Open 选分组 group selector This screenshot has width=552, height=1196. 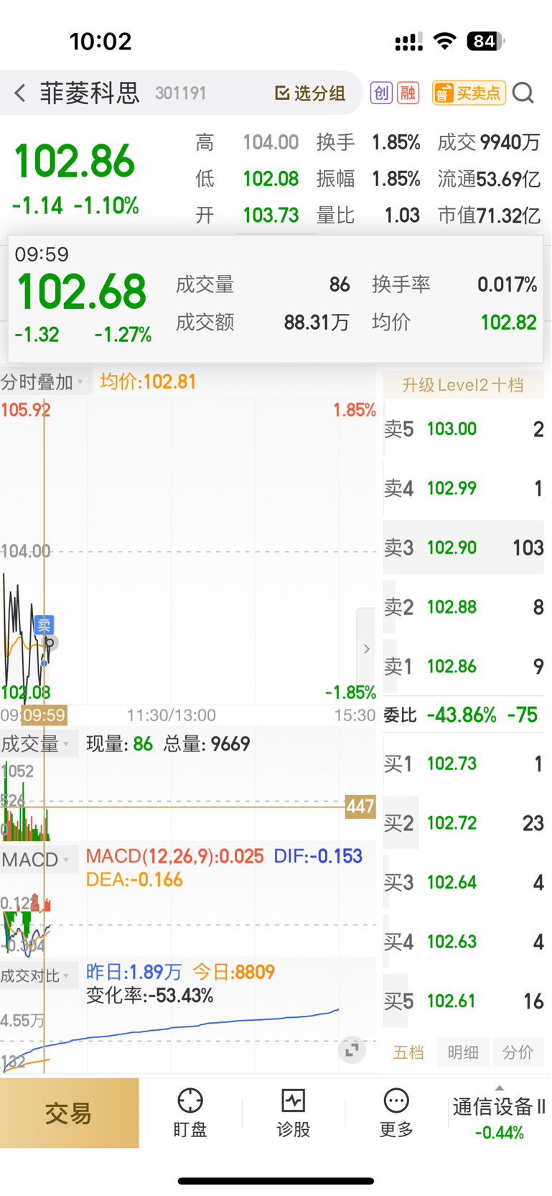coord(310,93)
